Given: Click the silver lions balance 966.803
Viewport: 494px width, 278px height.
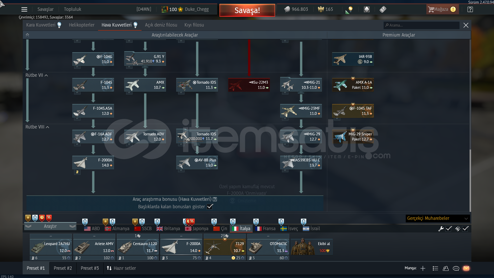Looking at the screenshot, I should coord(296,9).
